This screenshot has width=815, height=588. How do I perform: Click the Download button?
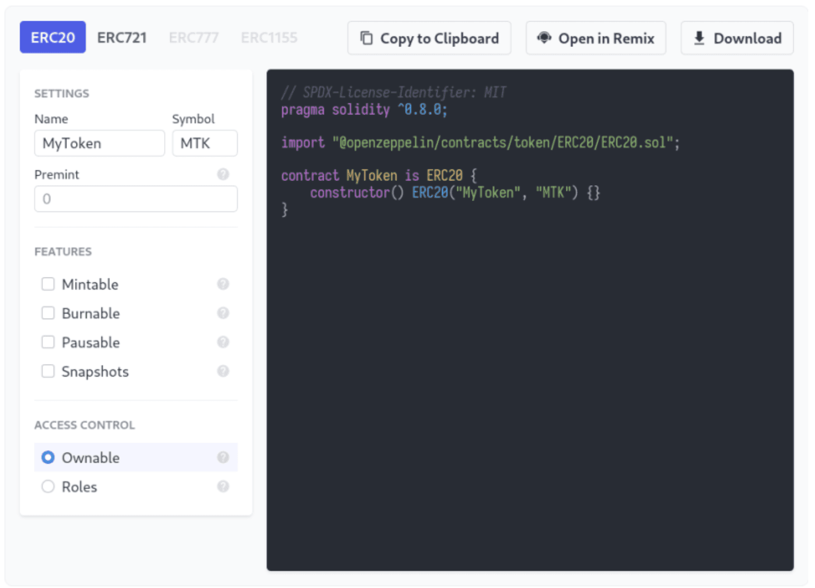click(737, 37)
